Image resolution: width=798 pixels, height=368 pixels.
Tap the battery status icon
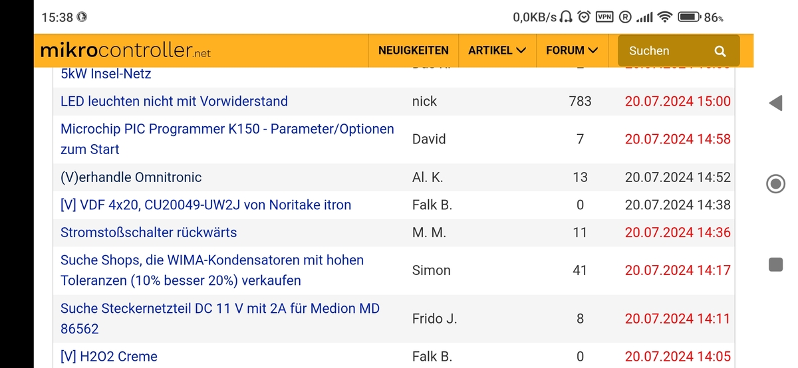688,17
